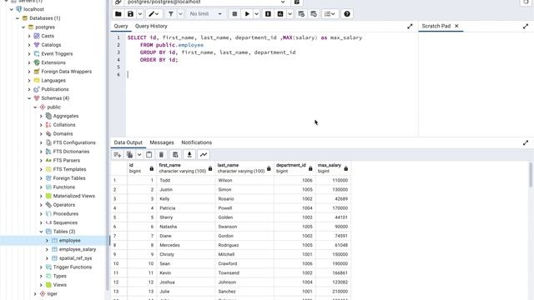Image resolution: width=534 pixels, height=300 pixels.
Task: Select salary cell 170000
Action: [x=333, y=207]
